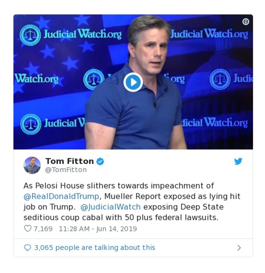This screenshot has height=273, width=265.
Task: Open Tom Fitton's profile avatar
Action: (32, 165)
